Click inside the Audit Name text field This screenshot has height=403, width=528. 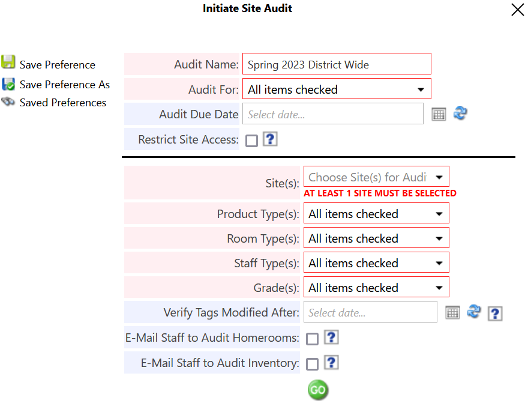coord(336,64)
